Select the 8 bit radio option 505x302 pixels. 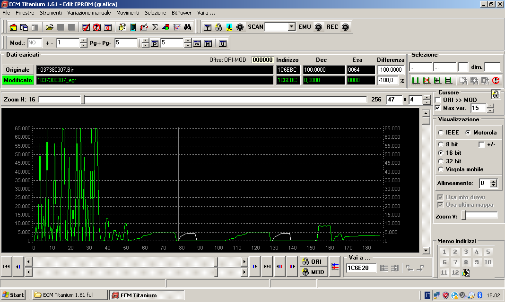point(441,144)
